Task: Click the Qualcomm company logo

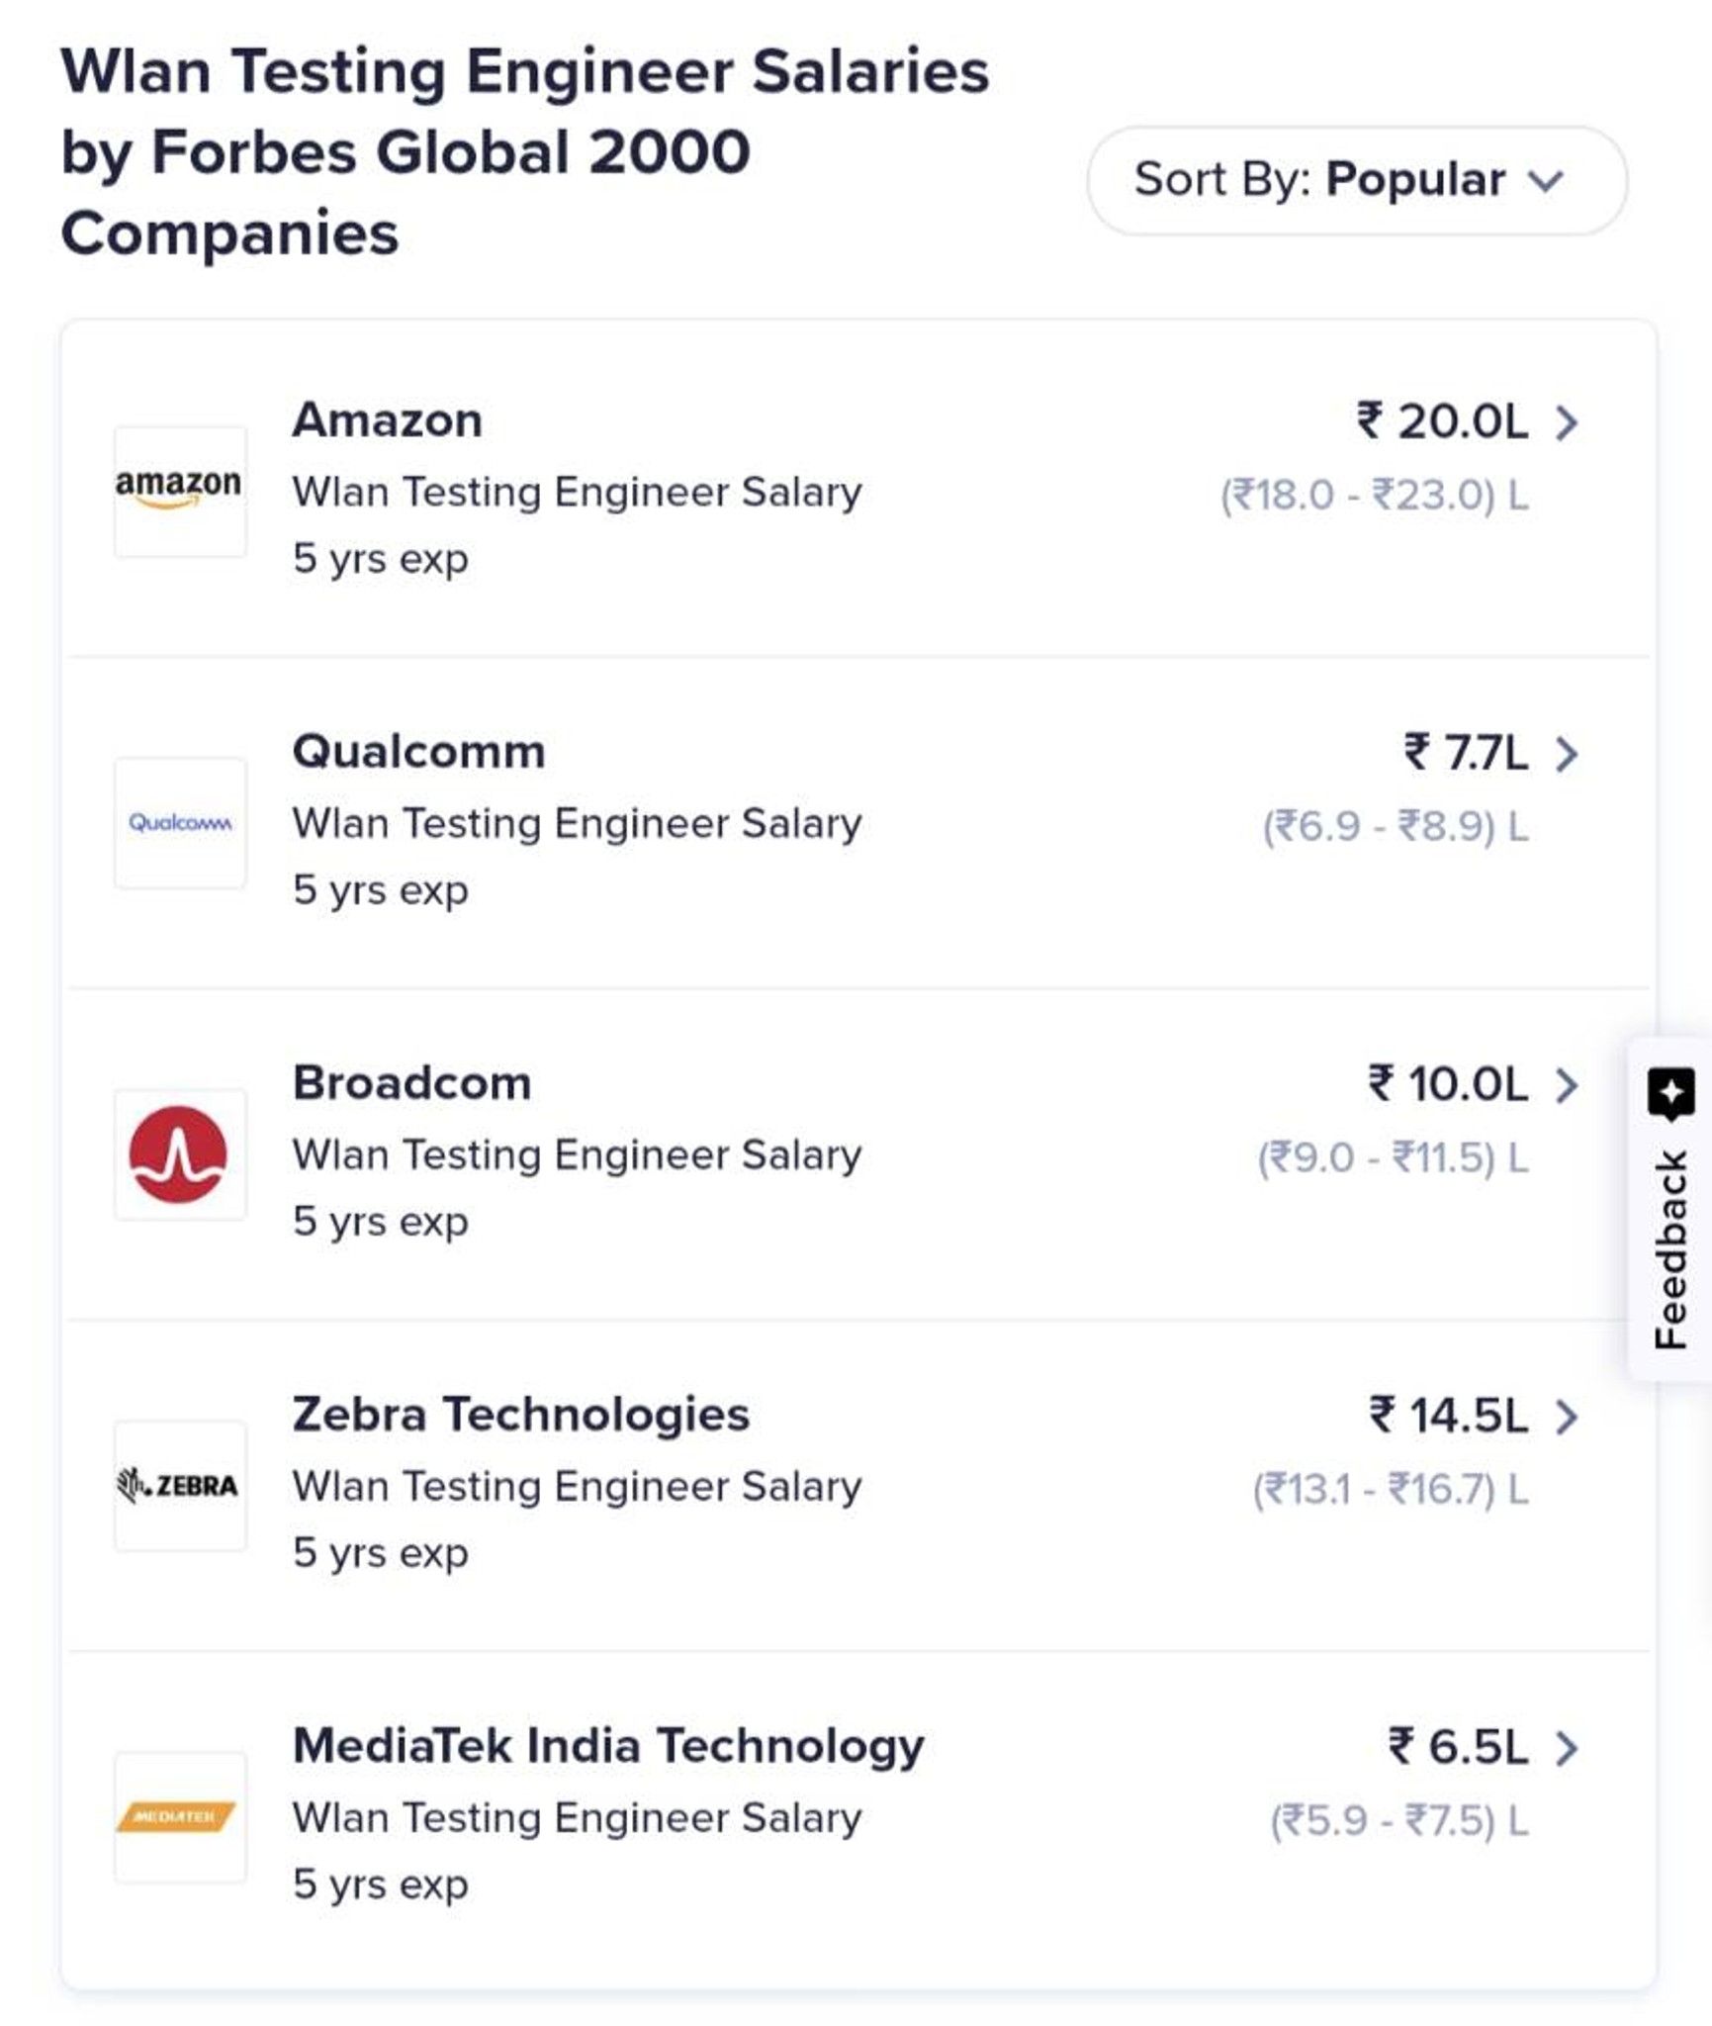Action: (x=180, y=823)
